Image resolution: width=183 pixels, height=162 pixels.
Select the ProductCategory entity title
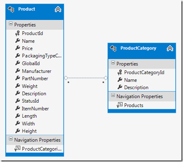(x=138, y=48)
